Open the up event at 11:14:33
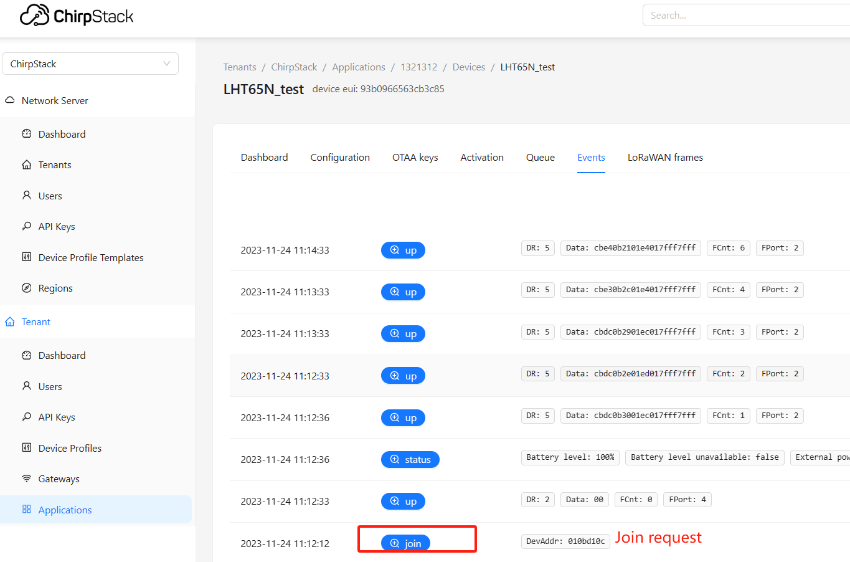Screen dimensions: 850x562 tap(403, 250)
